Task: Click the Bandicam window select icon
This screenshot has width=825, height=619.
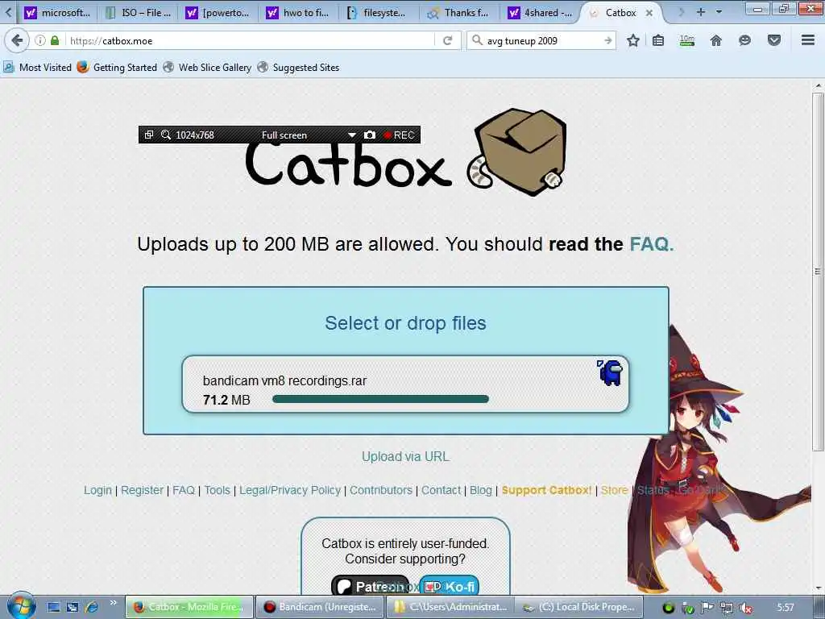Action: coord(149,135)
